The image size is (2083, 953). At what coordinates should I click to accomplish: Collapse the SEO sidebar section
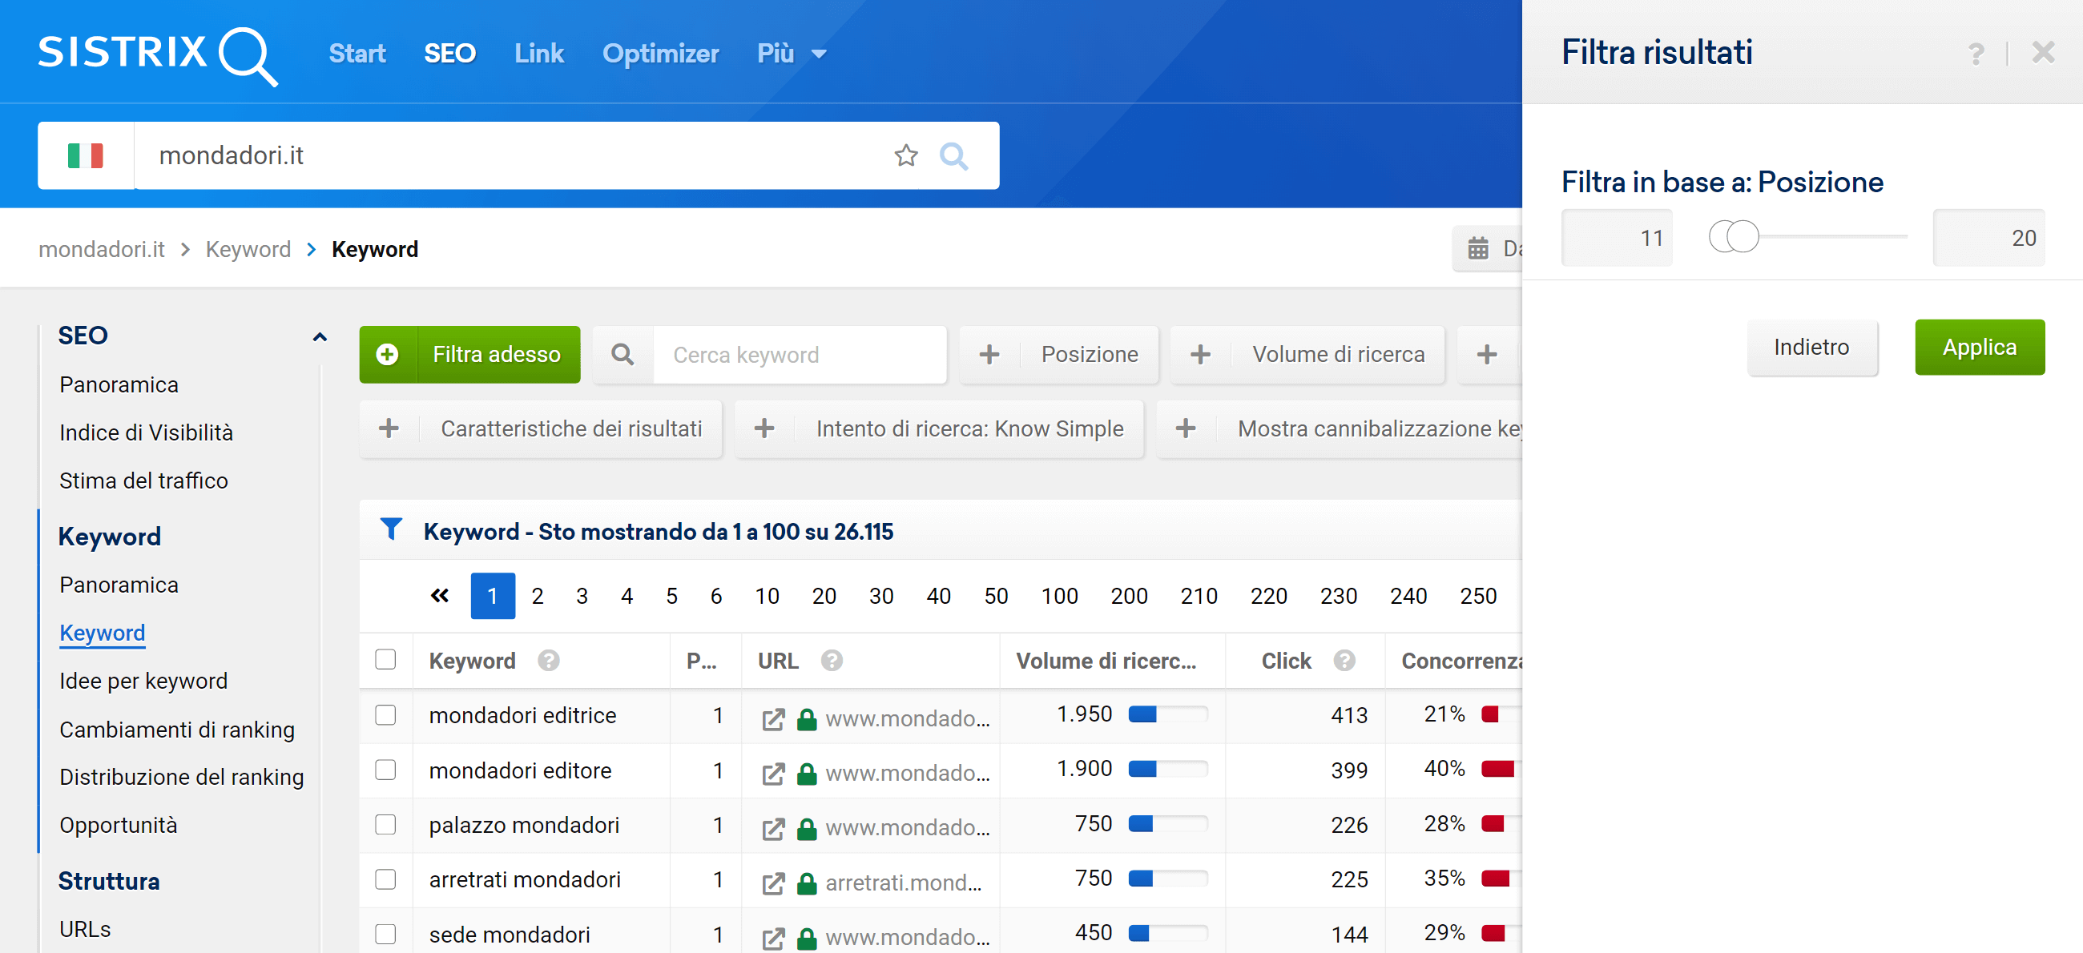[320, 336]
